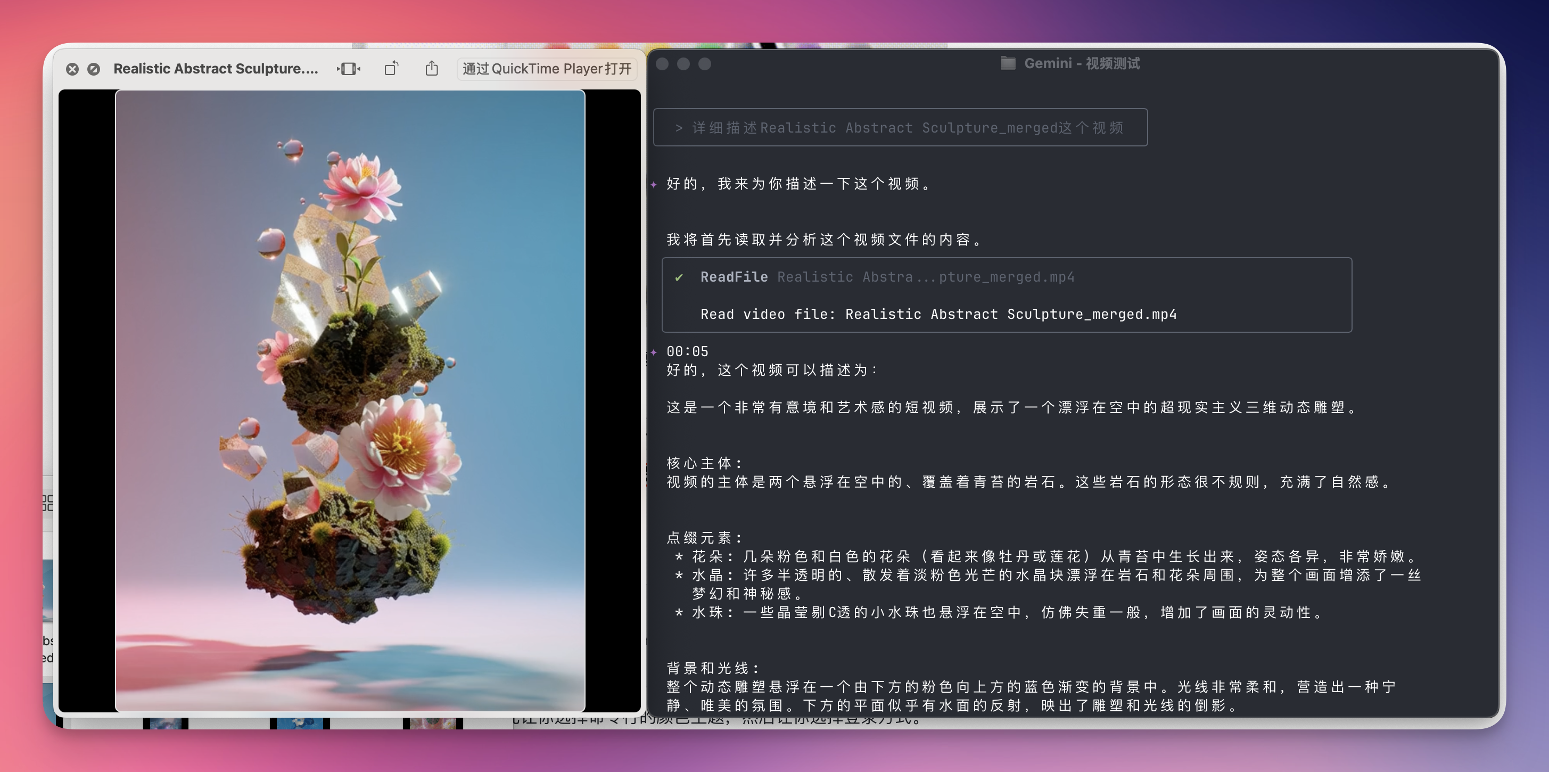Click the Realistic Abstract Sculpture window title
Screen dimensions: 1549x772
(x=215, y=69)
